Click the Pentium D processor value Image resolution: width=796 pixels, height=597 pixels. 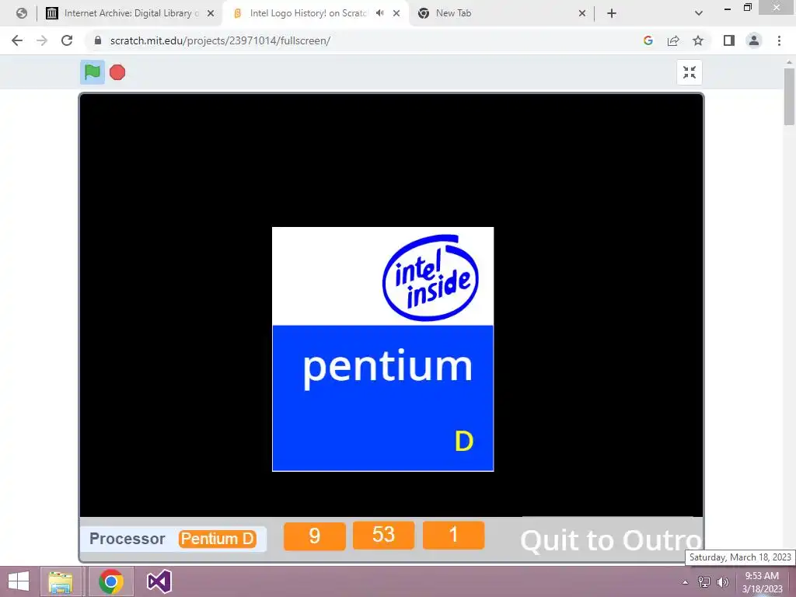click(218, 539)
